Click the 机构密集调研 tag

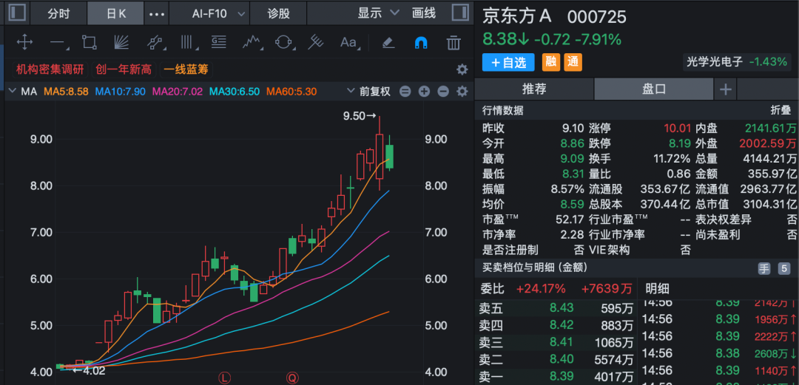pos(51,69)
